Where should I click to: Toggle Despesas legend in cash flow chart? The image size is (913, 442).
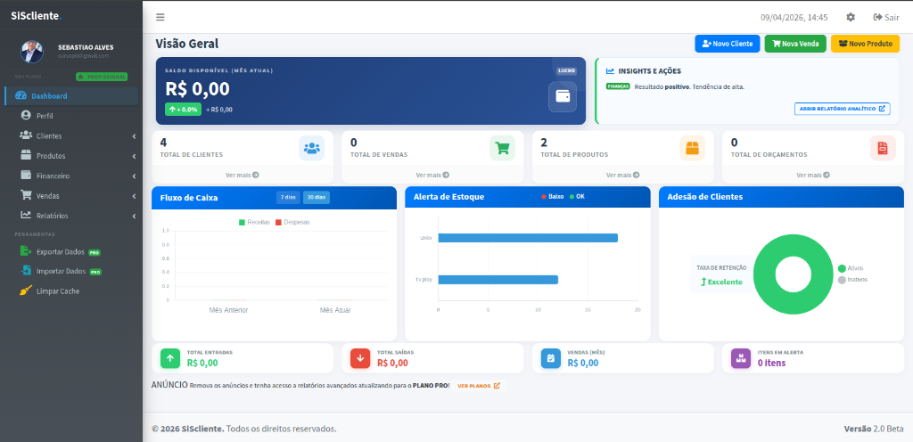pyautogui.click(x=292, y=222)
